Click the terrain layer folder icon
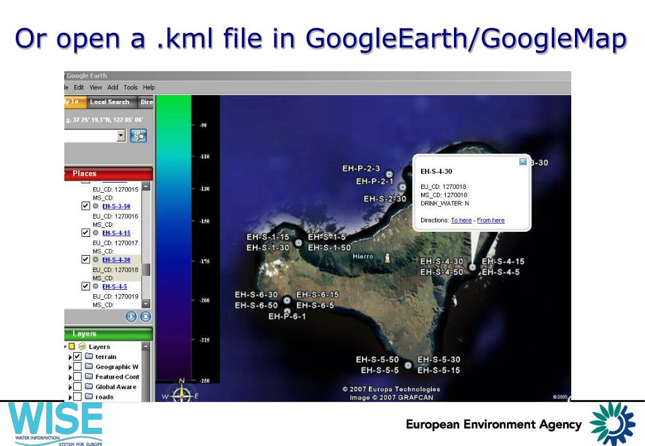The height and width of the screenshot is (446, 645). pos(89,356)
